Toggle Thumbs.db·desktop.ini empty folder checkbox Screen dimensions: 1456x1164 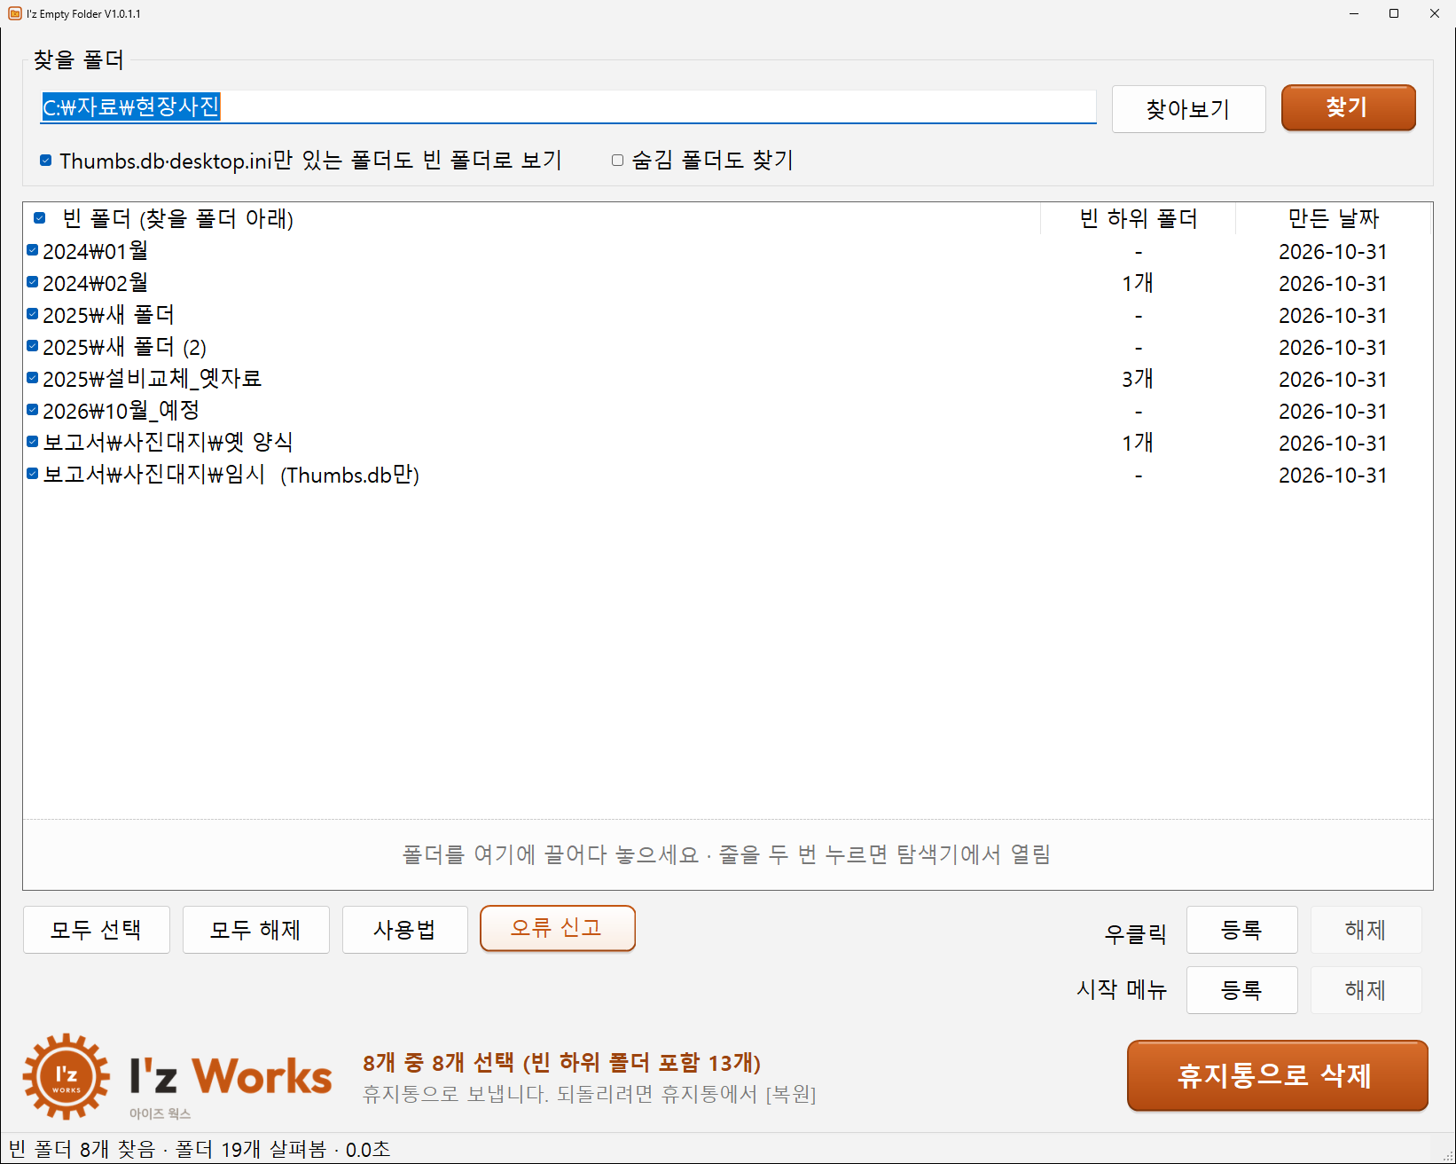click(x=45, y=161)
